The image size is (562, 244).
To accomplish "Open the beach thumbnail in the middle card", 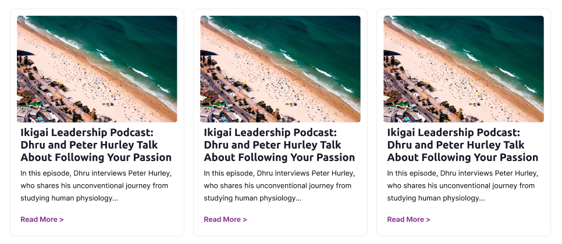I will (280, 69).
